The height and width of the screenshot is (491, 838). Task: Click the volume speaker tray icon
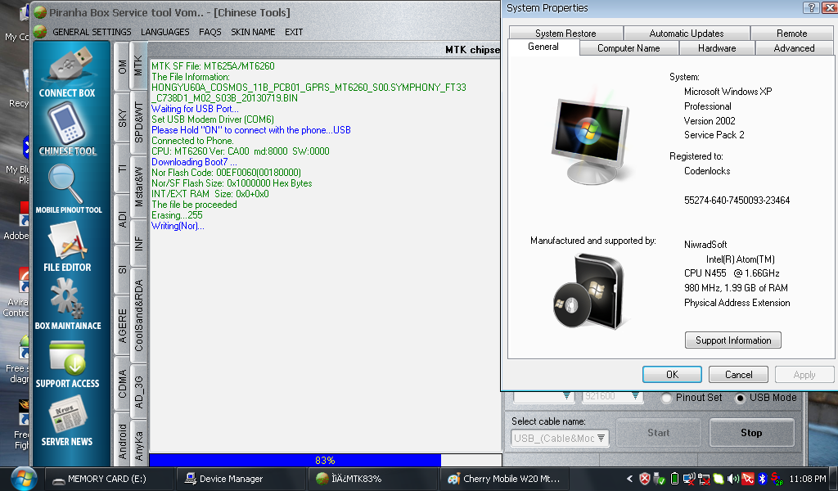pyautogui.click(x=732, y=479)
